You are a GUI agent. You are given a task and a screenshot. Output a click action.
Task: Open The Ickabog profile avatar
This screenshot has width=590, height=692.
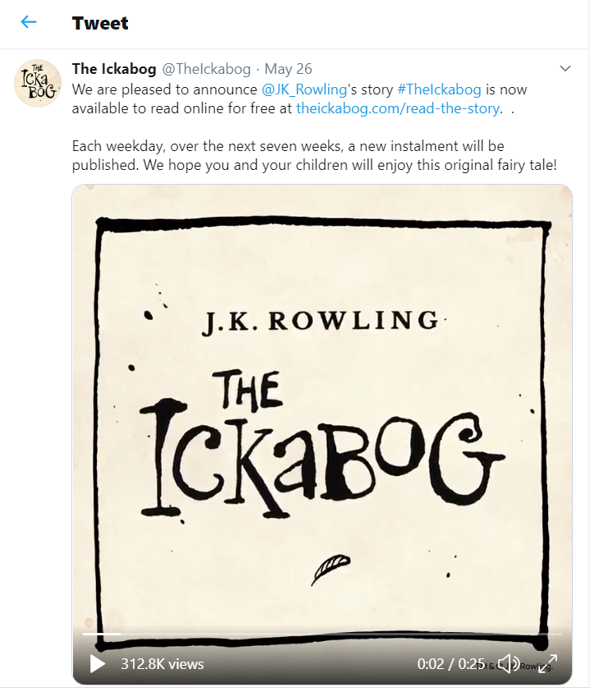coord(38,83)
